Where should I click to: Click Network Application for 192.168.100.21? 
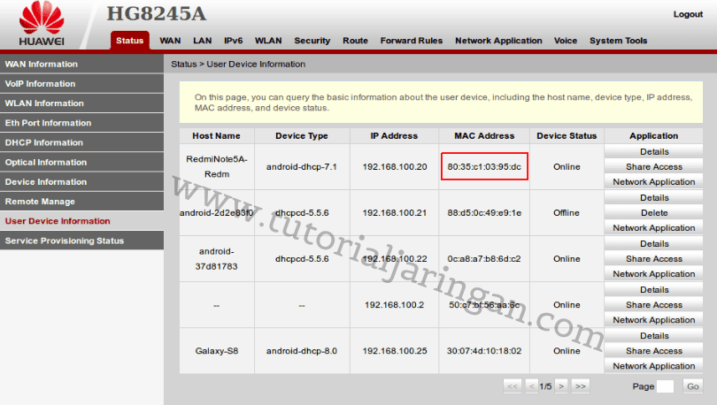pyautogui.click(x=654, y=228)
